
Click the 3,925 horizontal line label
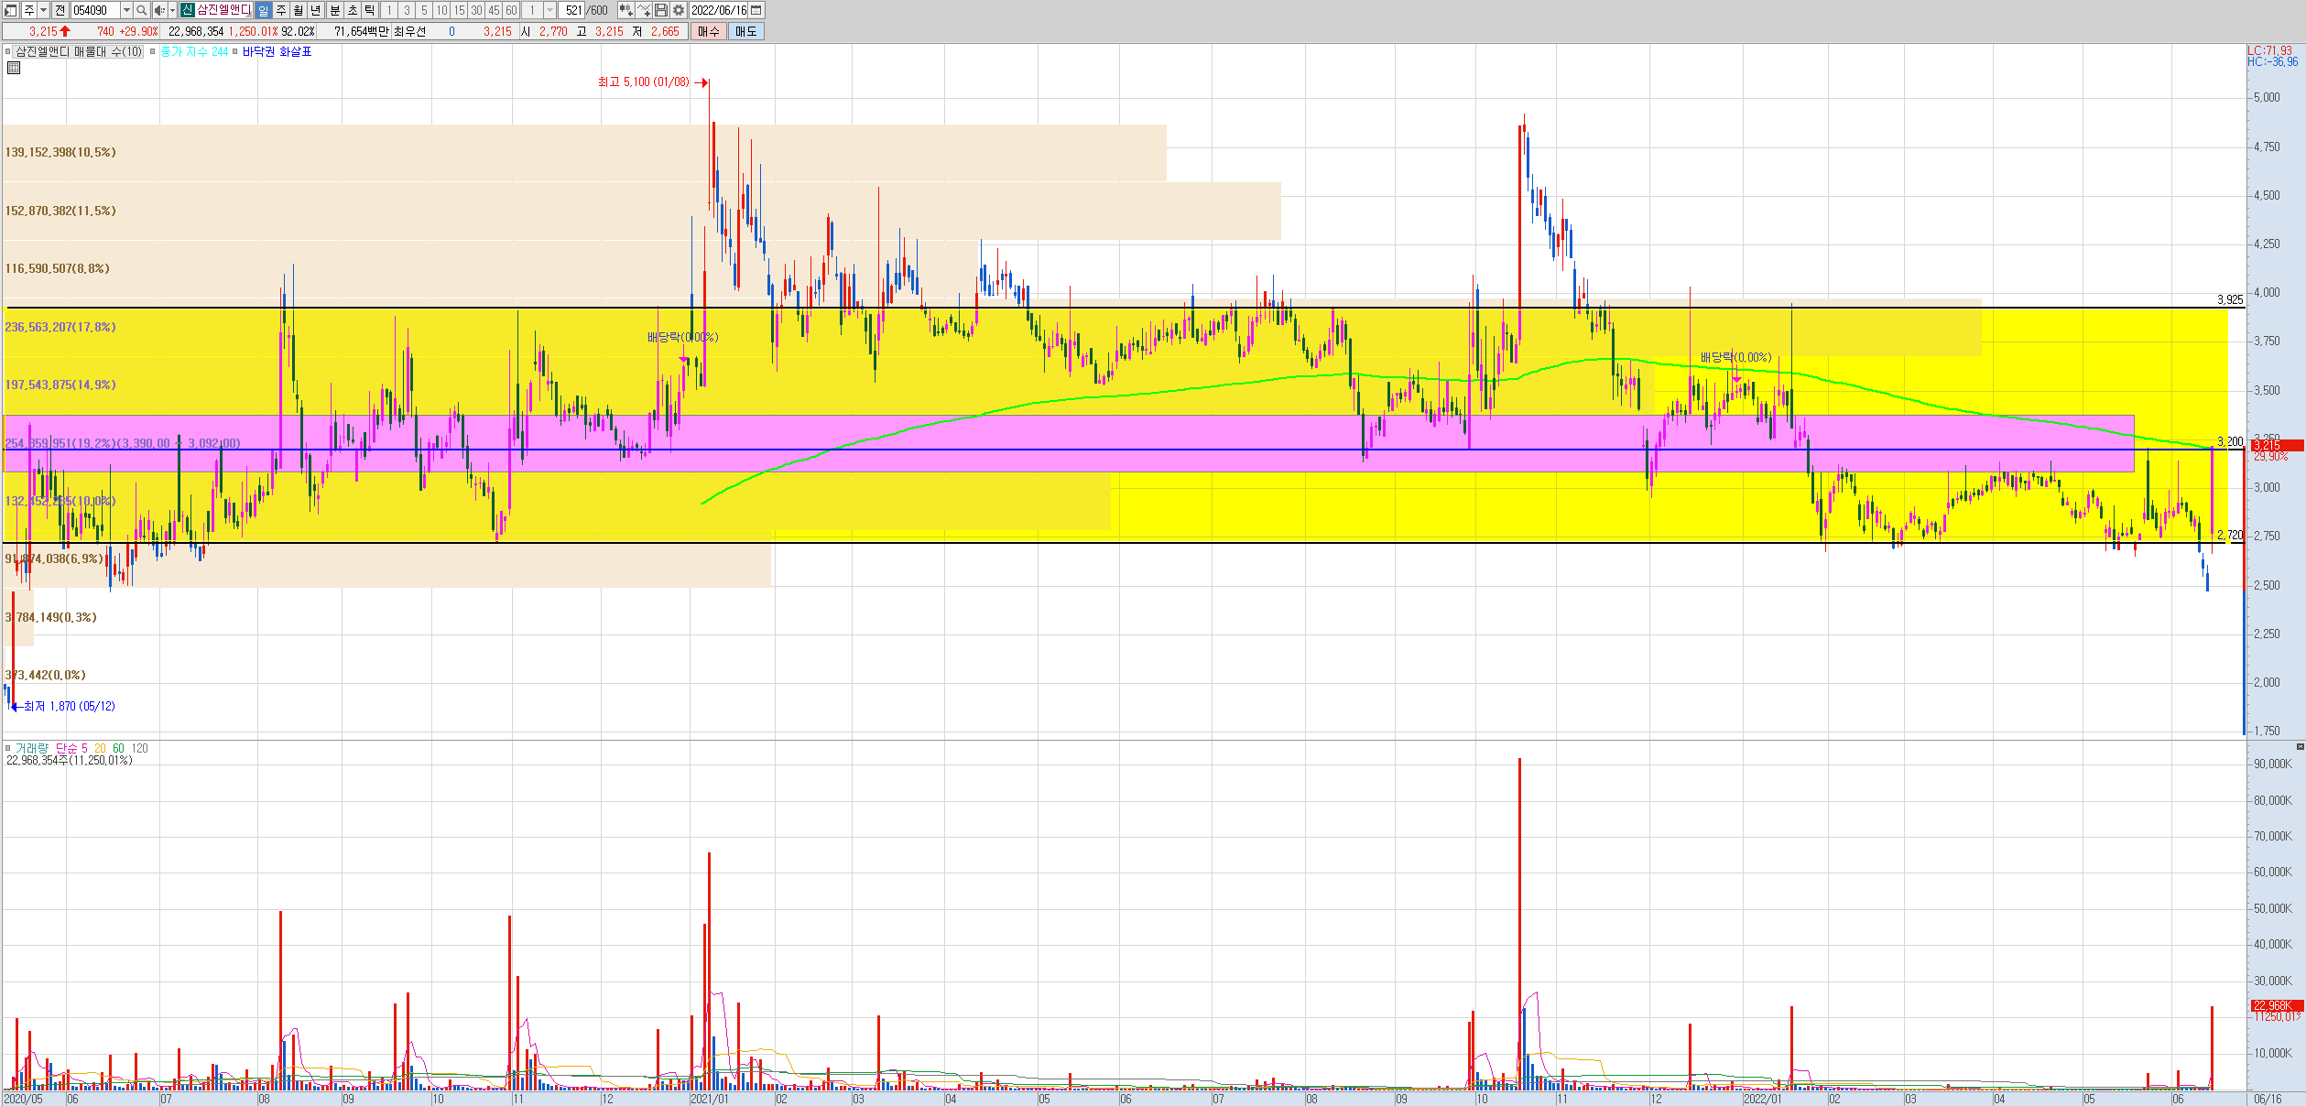coord(2230,299)
